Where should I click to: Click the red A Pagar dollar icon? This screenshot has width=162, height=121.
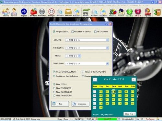[x=138, y=12]
